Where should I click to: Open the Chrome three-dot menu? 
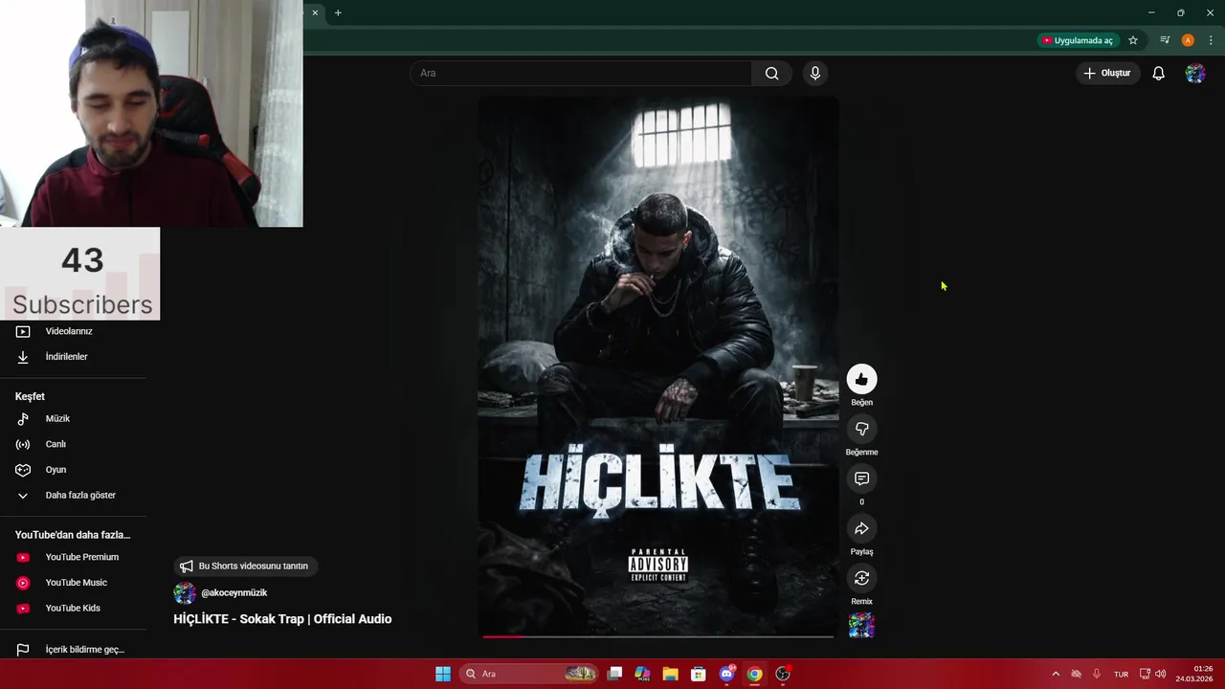[1211, 40]
